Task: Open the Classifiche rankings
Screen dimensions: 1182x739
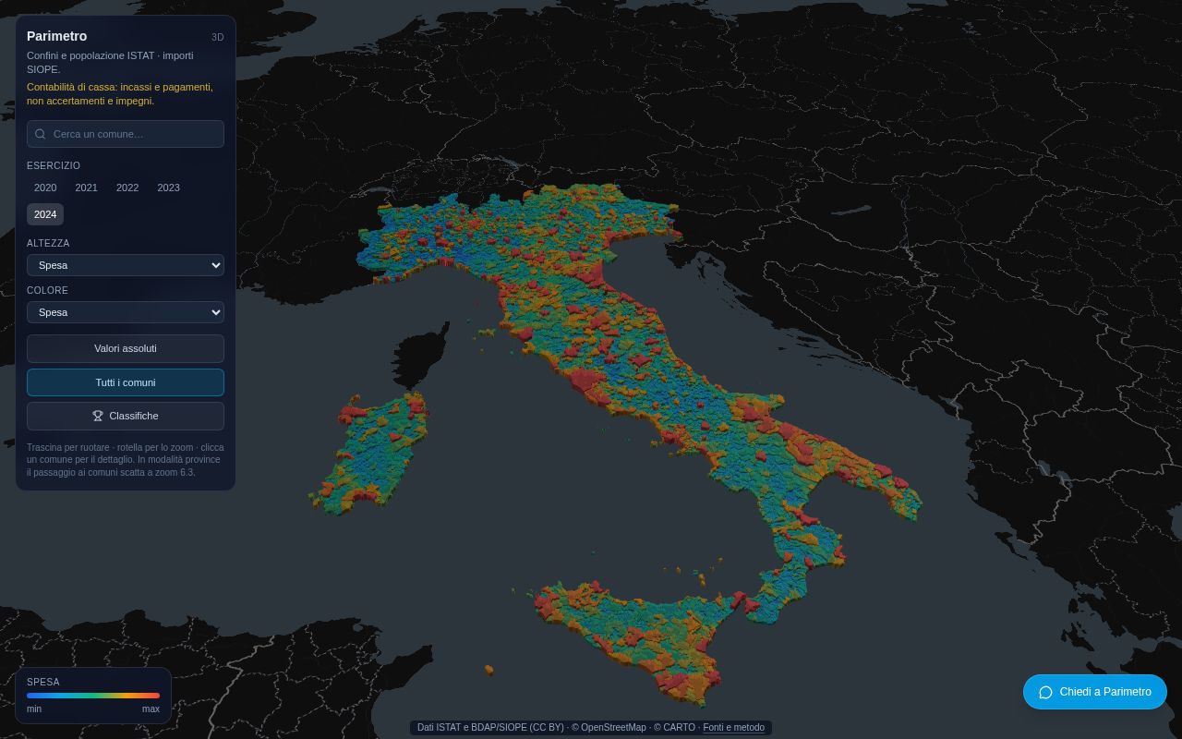Action: [126, 416]
